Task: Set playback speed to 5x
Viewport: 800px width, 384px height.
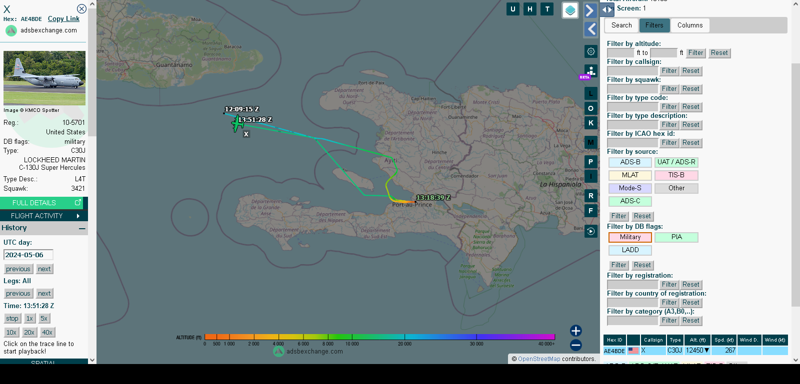Action: click(44, 319)
